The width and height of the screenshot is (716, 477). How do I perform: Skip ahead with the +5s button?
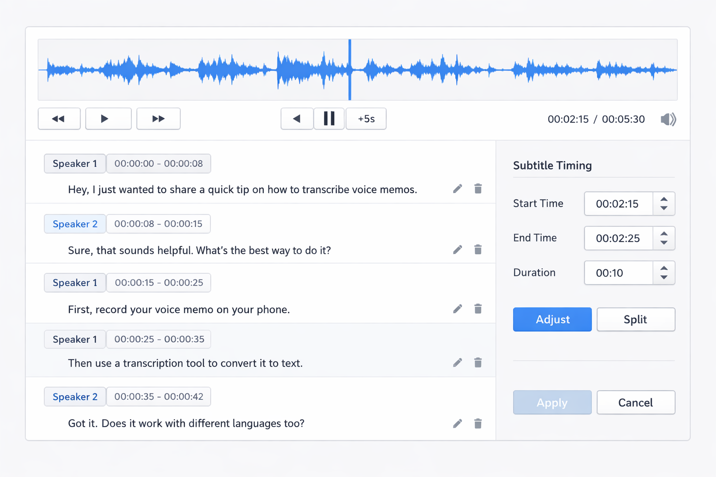[x=365, y=119]
